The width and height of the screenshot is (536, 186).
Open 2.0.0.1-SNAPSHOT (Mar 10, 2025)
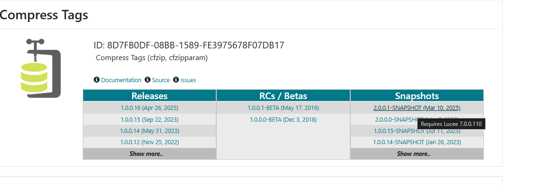point(417,108)
